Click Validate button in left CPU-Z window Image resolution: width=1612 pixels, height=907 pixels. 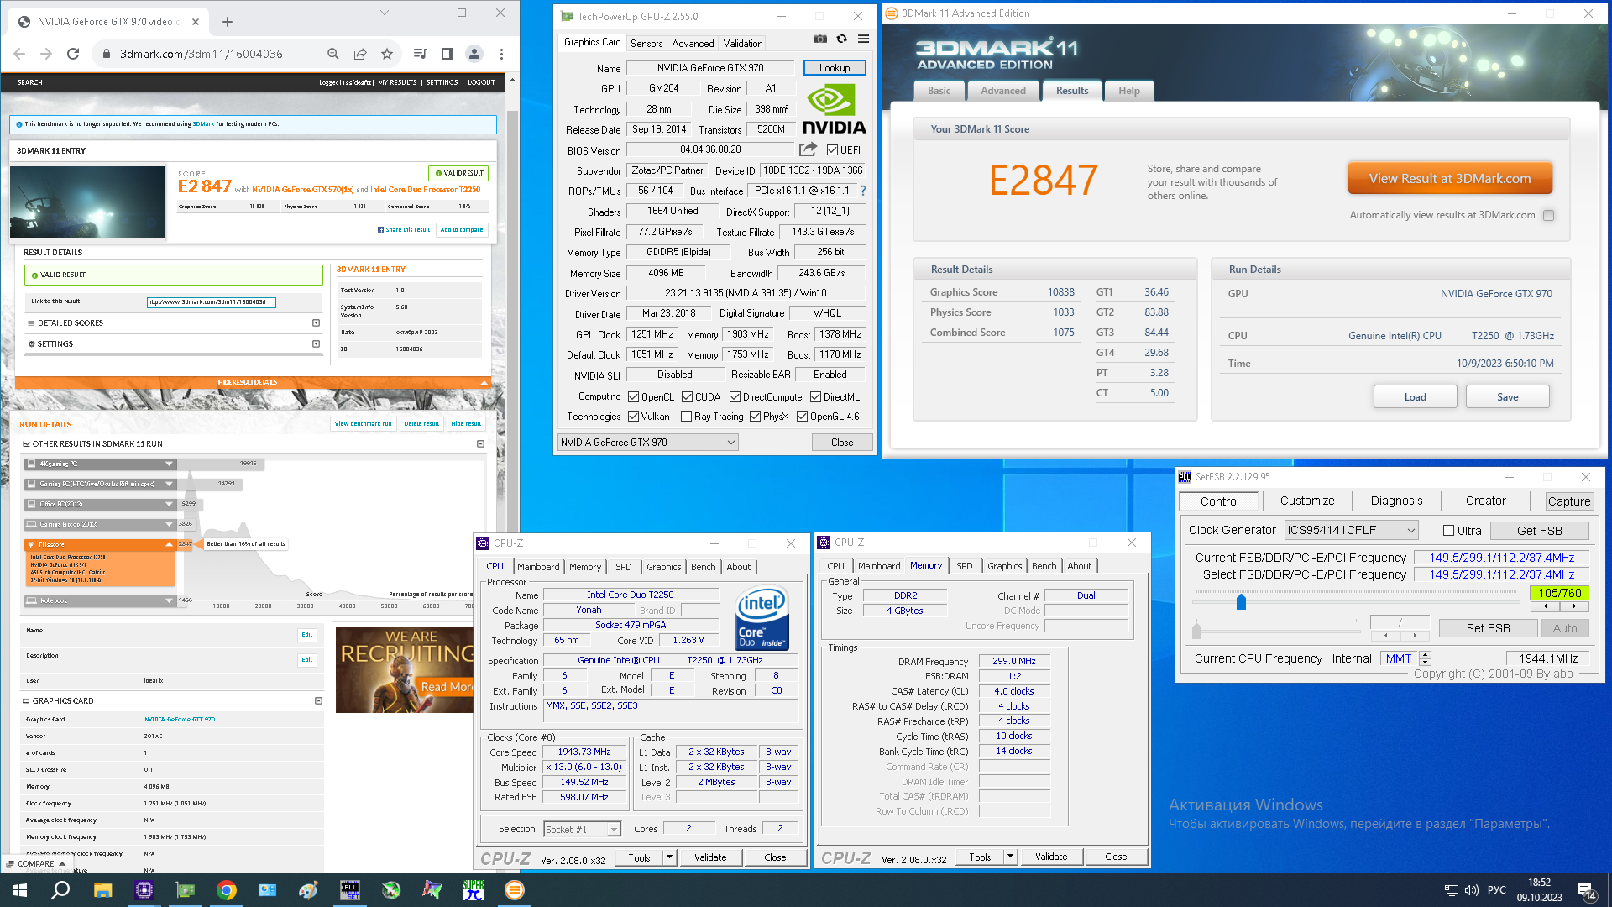click(710, 857)
